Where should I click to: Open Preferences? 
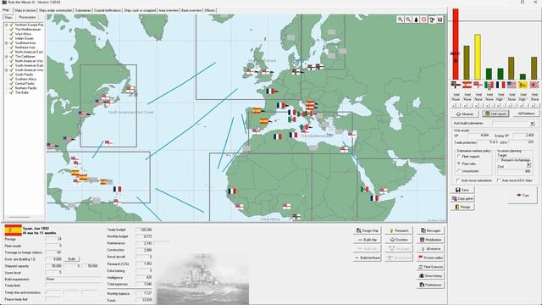(430, 285)
